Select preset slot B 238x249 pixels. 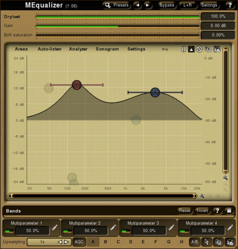[105, 242]
